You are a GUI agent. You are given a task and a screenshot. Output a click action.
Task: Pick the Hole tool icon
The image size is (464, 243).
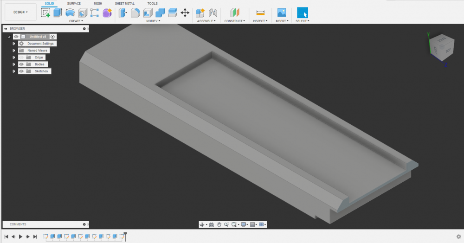tap(82, 13)
